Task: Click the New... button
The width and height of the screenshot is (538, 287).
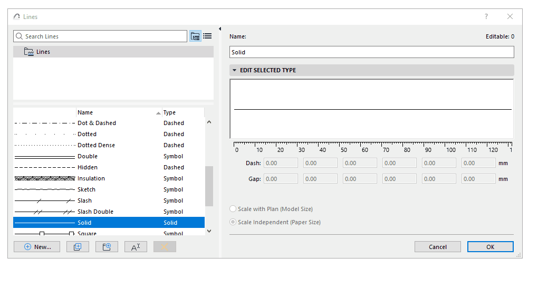Action: (x=37, y=247)
